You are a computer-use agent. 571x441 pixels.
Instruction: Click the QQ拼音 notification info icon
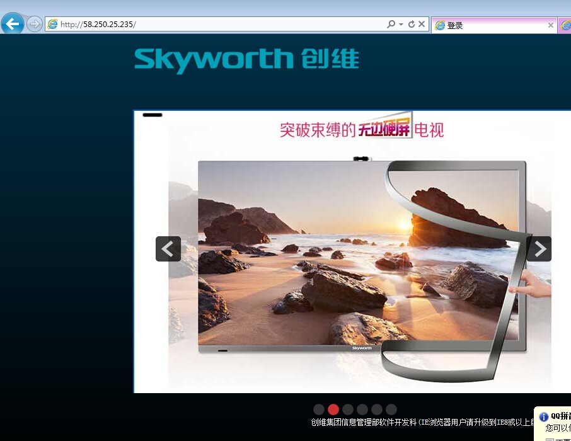(x=544, y=416)
